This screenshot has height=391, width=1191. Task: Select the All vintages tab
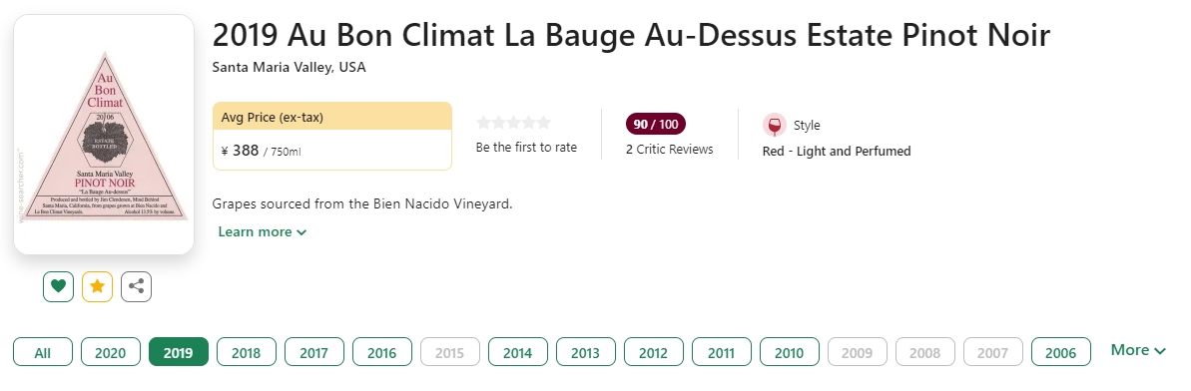[43, 352]
